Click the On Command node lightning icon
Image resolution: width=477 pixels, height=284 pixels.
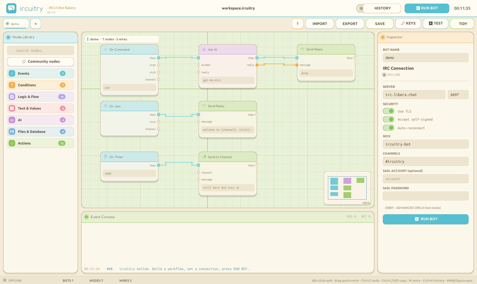point(106,50)
